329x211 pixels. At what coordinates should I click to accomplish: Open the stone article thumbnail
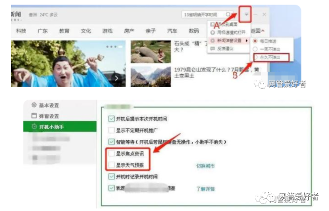click(150, 52)
